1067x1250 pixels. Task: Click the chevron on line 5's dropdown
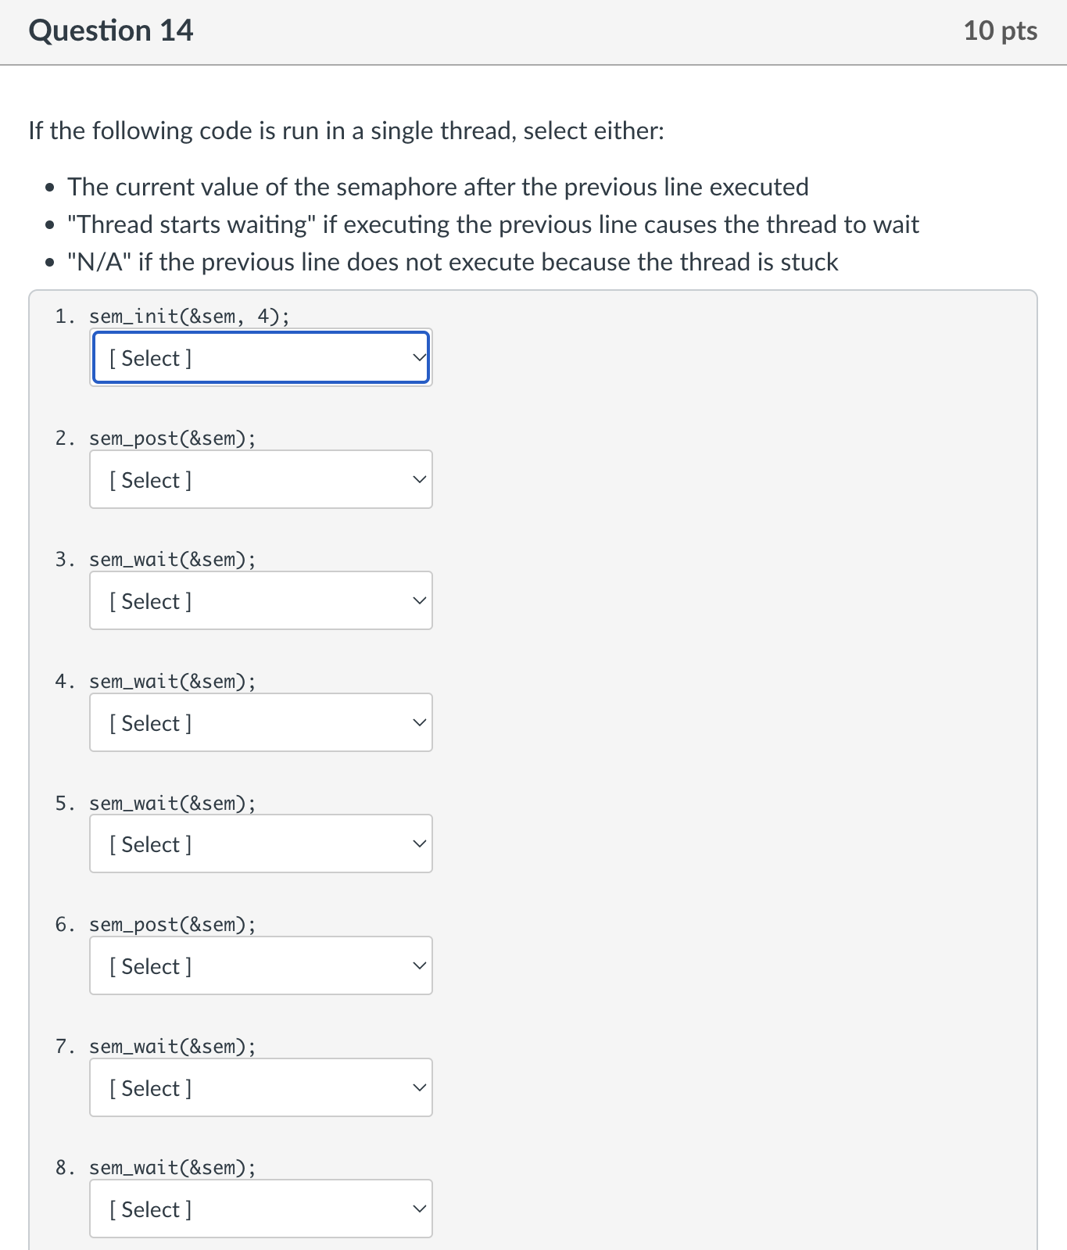click(x=419, y=843)
